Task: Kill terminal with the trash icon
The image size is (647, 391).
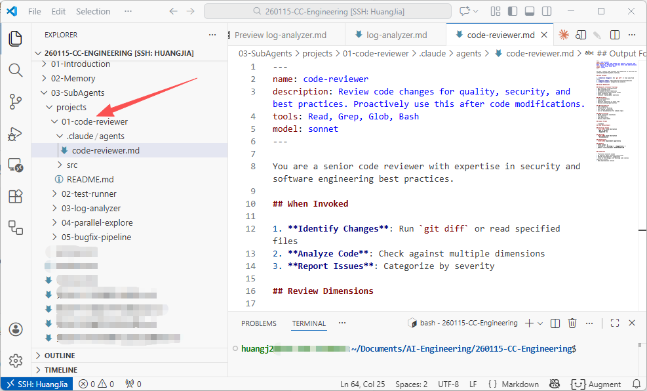Action: pos(572,323)
